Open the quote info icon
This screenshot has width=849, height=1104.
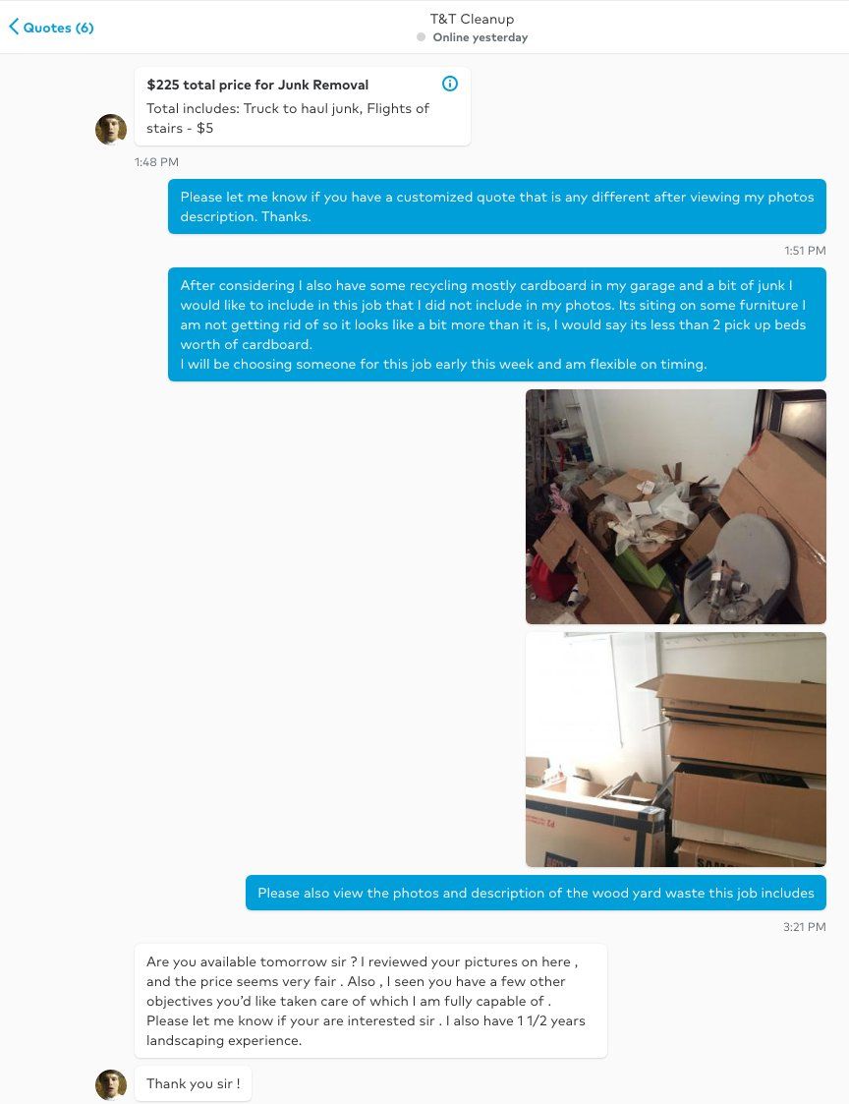pyautogui.click(x=450, y=84)
